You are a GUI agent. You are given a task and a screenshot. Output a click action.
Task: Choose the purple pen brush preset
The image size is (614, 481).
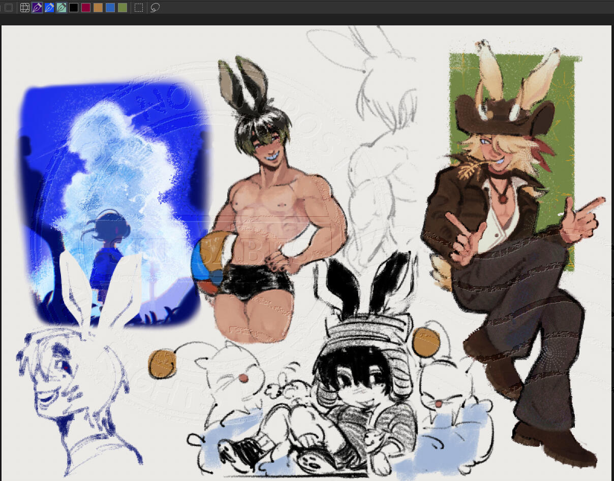pyautogui.click(x=37, y=8)
